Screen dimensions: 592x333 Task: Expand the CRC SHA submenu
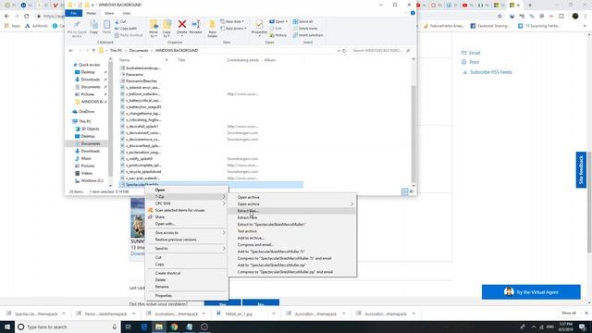(187, 203)
